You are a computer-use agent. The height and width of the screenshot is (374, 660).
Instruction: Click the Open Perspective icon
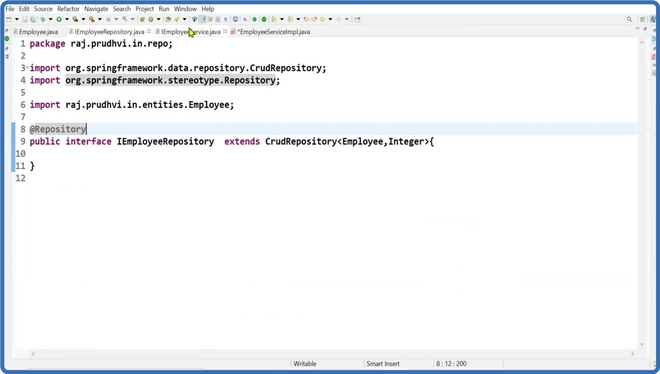coord(642,19)
